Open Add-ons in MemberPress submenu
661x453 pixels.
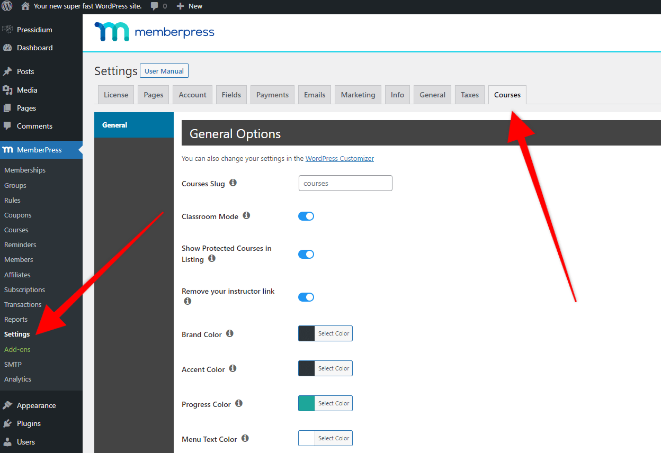[x=17, y=349]
